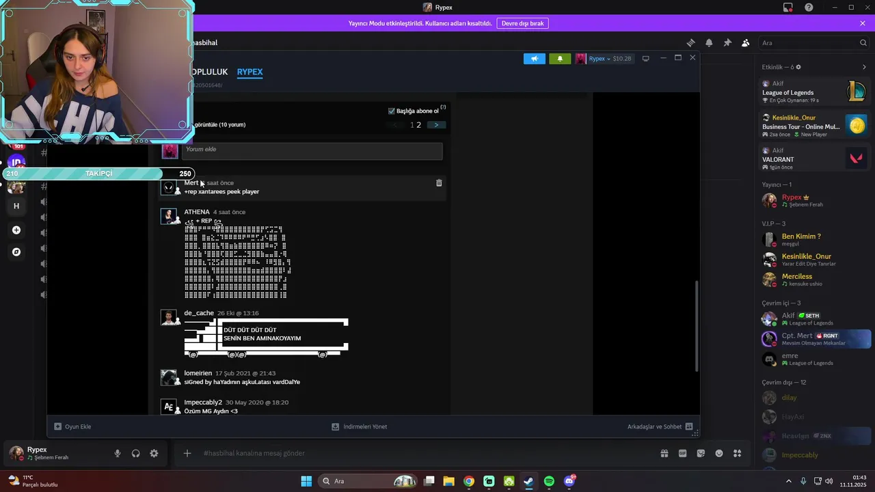This screenshot has width=875, height=492.
Task: Open Discord inbox icon in title bar
Action: click(788, 8)
